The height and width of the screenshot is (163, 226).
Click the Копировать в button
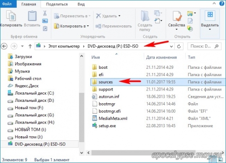pos(71,26)
